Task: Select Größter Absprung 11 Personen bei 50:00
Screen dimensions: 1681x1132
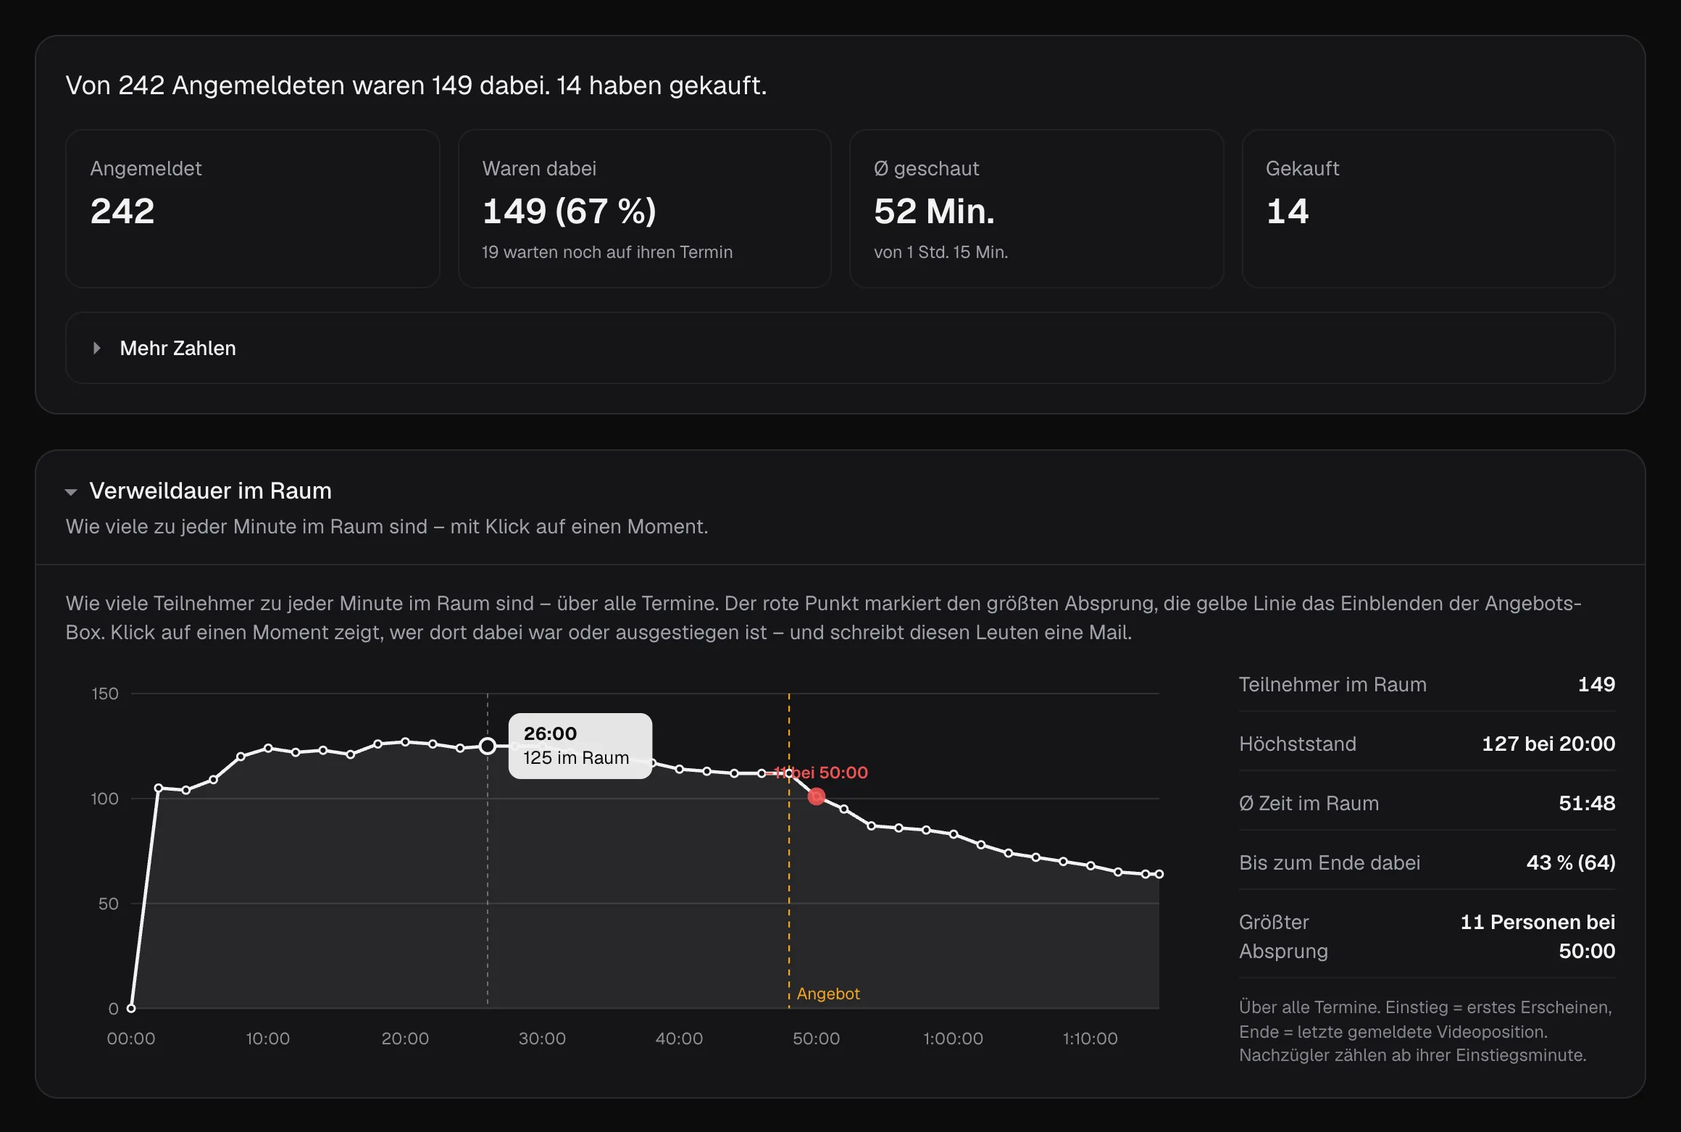Action: click(1538, 936)
